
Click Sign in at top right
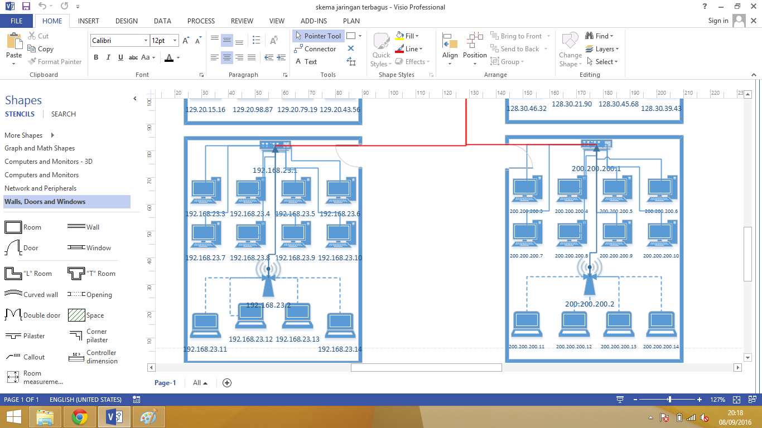point(718,21)
